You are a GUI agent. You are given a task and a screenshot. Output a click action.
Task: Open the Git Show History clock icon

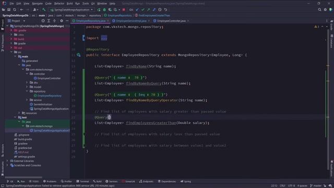click(x=160, y=9)
